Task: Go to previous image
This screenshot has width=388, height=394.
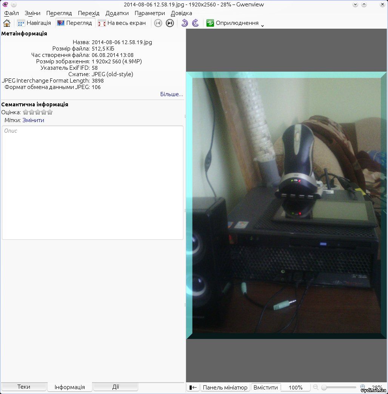Action: point(158,23)
